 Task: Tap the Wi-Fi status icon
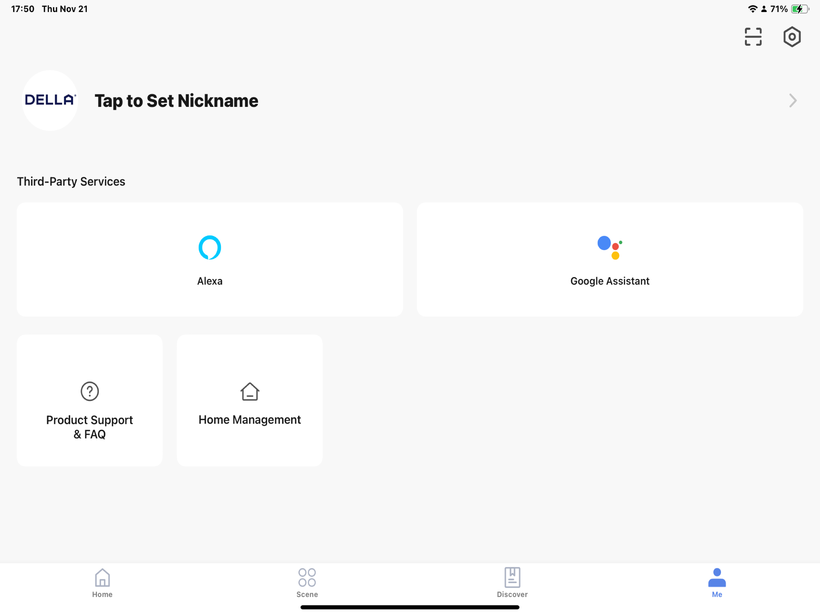pyautogui.click(x=752, y=9)
